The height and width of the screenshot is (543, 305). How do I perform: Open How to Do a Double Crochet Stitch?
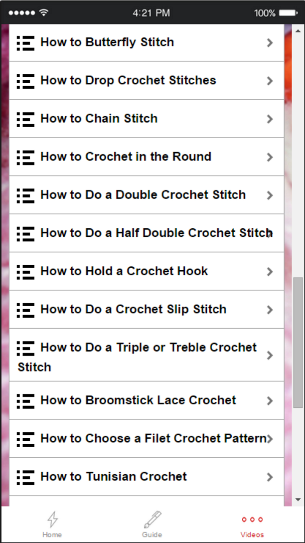[143, 195]
